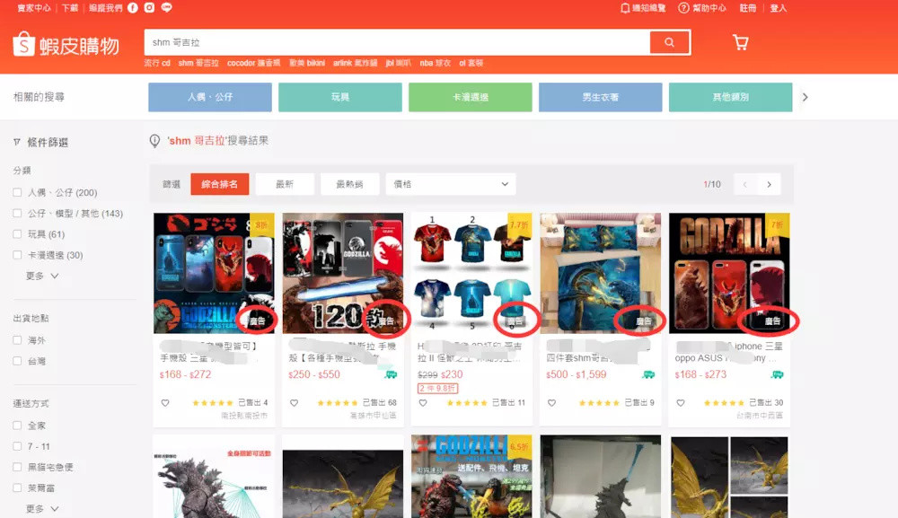Check the 卡漫週邊 (30) category
This screenshot has width=898, height=518.
pos(17,255)
